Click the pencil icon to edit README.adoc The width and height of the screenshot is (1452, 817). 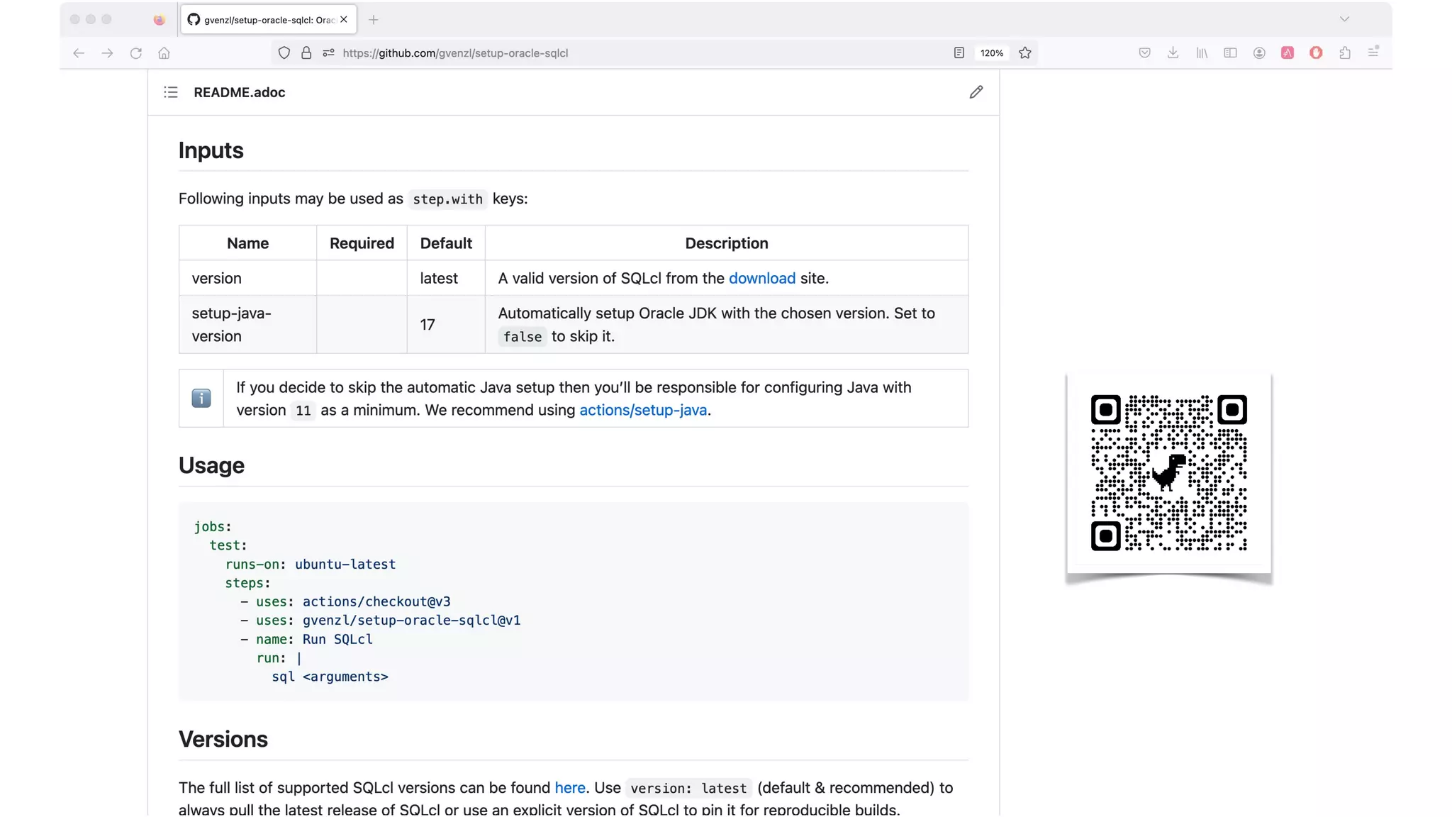pos(976,92)
